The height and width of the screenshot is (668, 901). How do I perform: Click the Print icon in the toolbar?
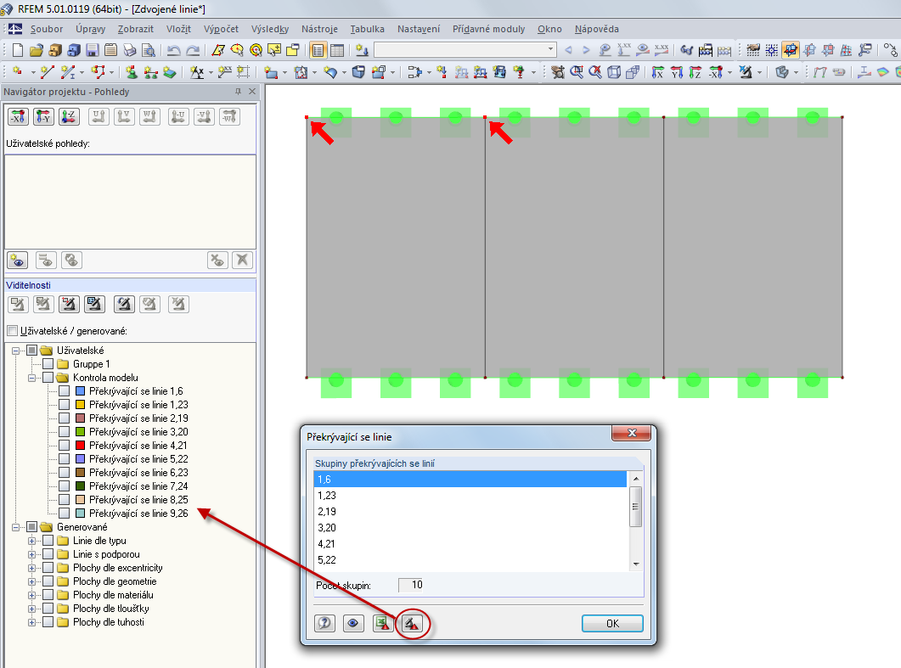130,51
